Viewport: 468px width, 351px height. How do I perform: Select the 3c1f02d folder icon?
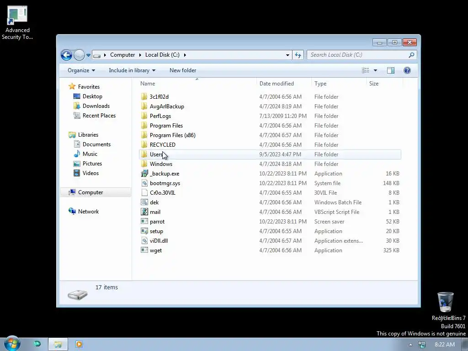click(x=144, y=97)
